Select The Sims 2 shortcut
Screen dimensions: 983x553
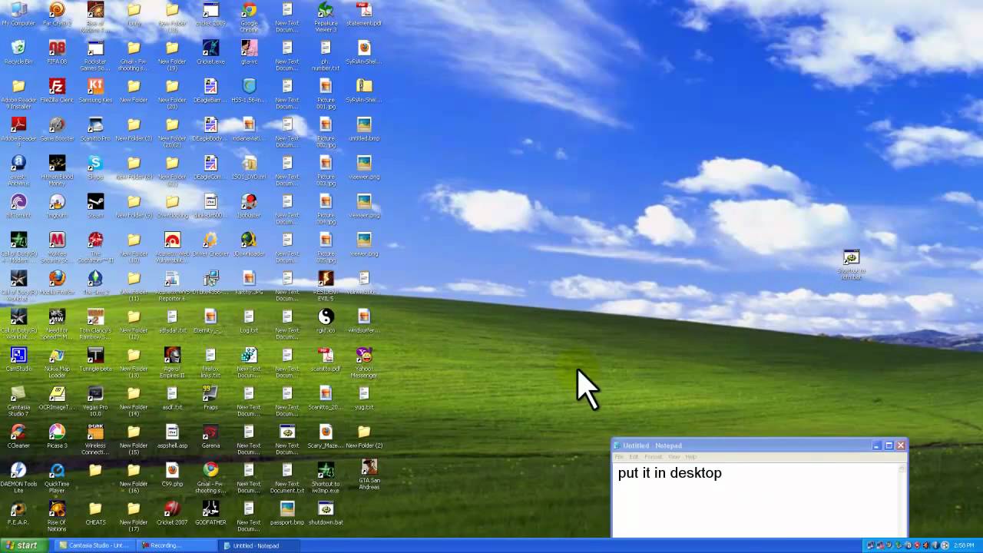point(95,283)
